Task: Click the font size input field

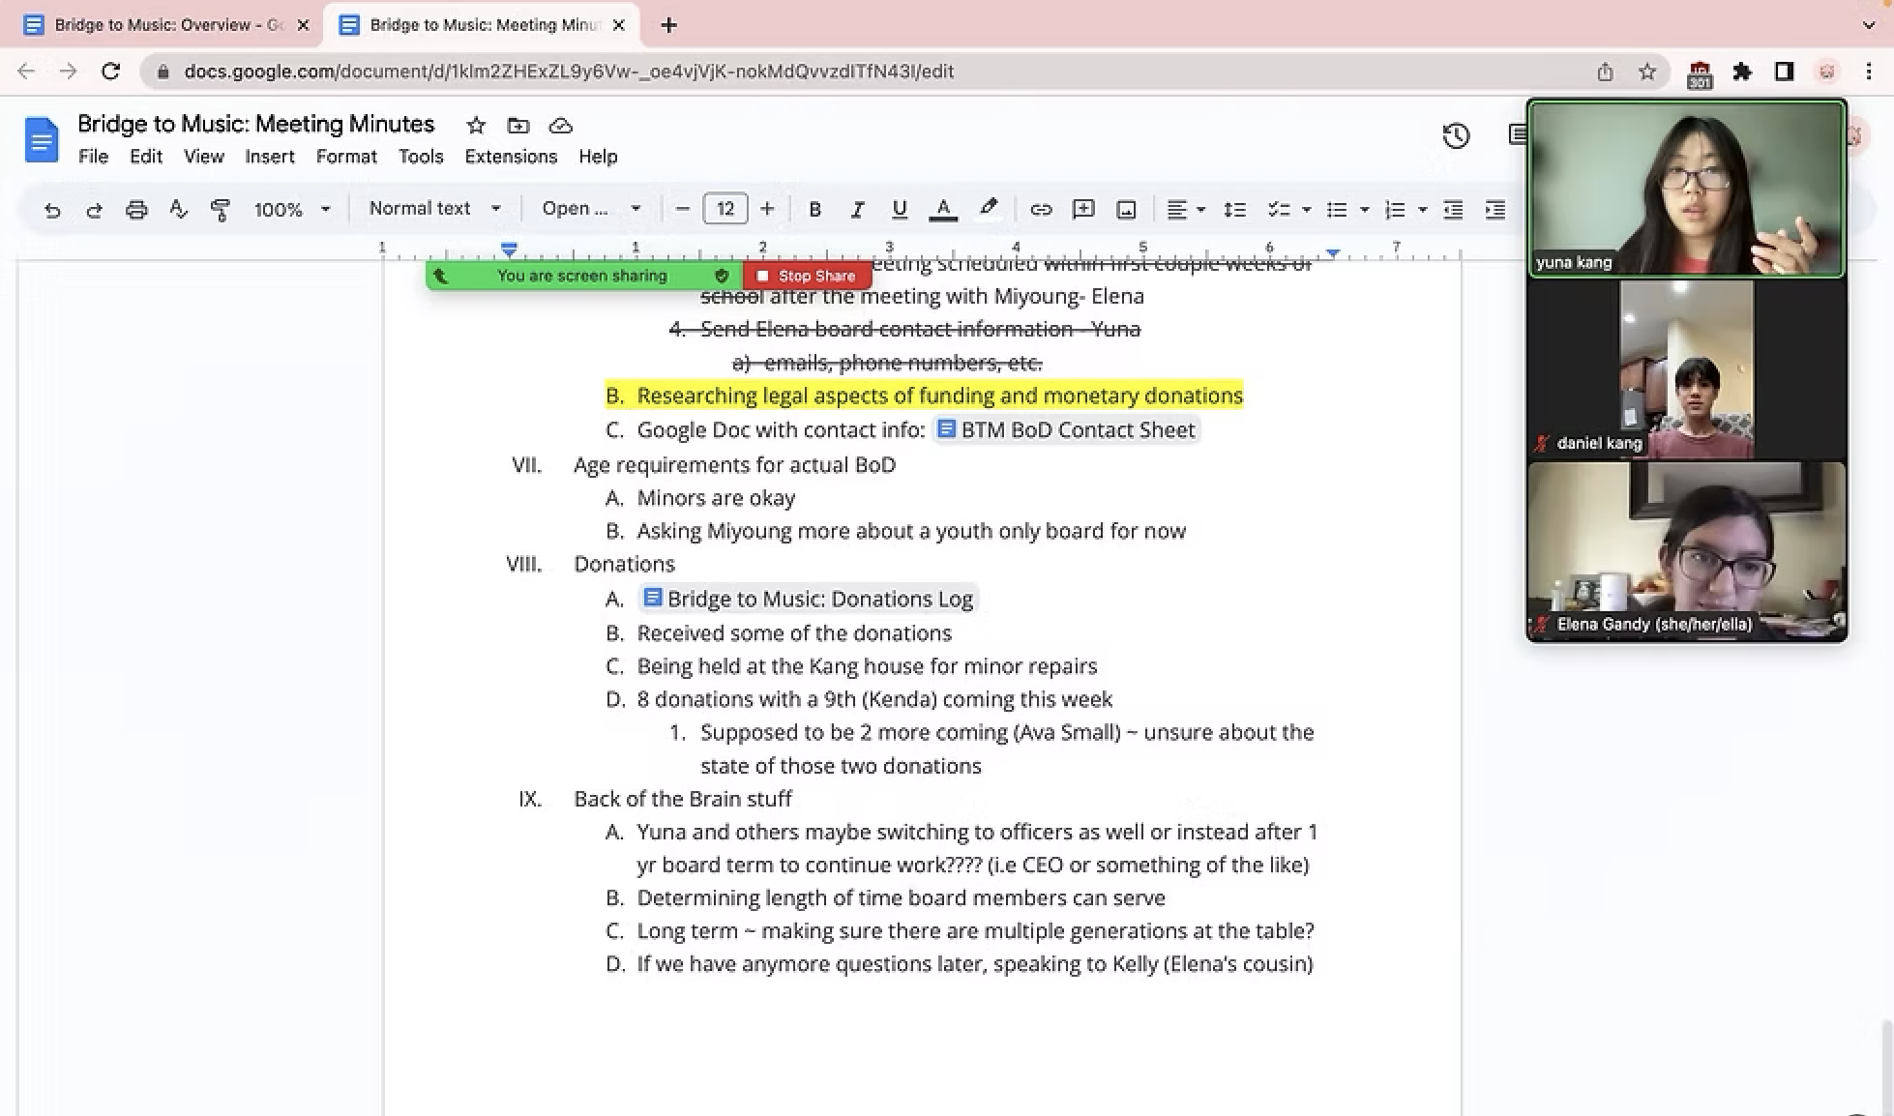Action: 725,209
